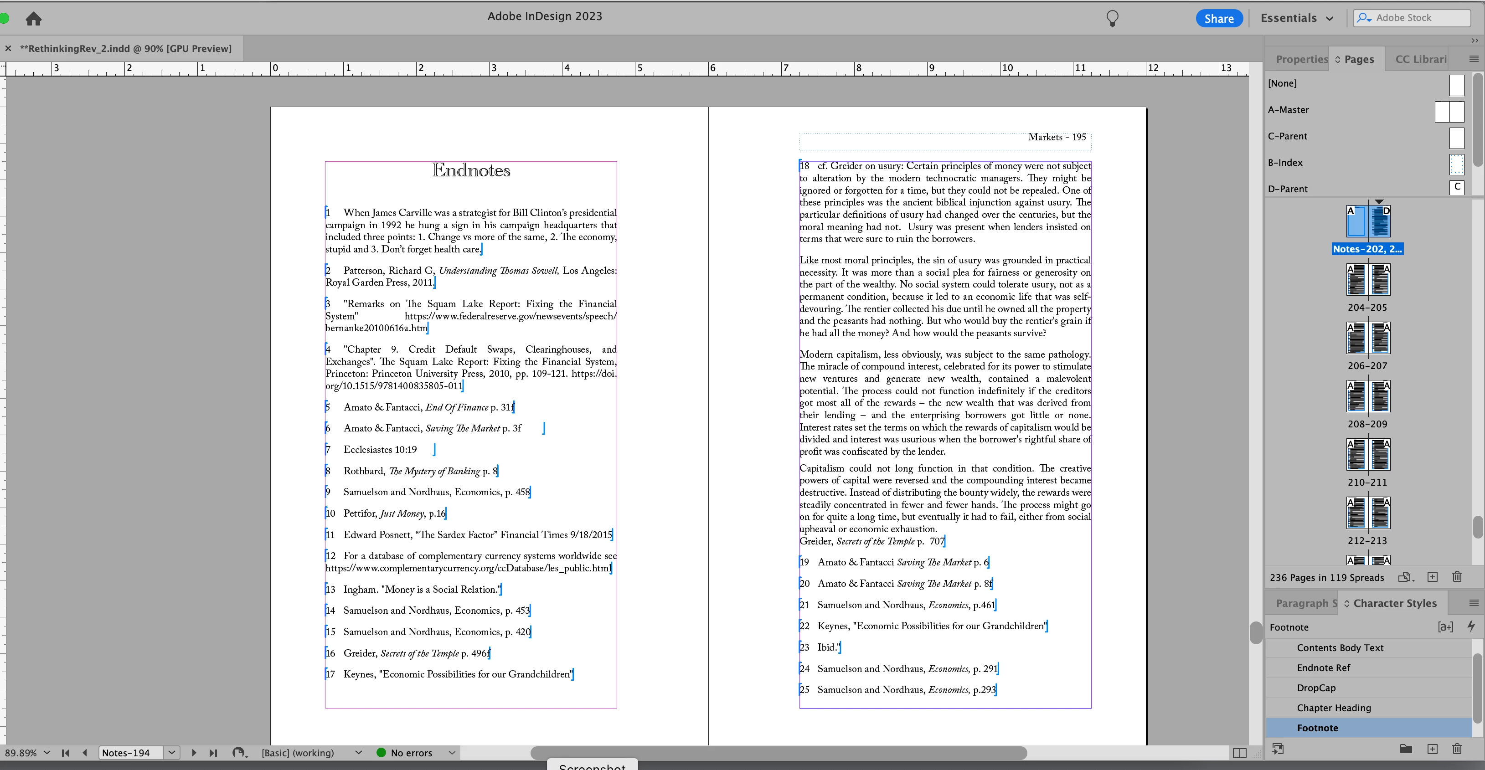Click the Edit page size icon

1405,577
